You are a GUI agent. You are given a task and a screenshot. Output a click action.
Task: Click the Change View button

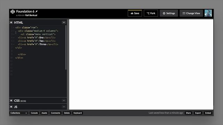click(x=191, y=13)
